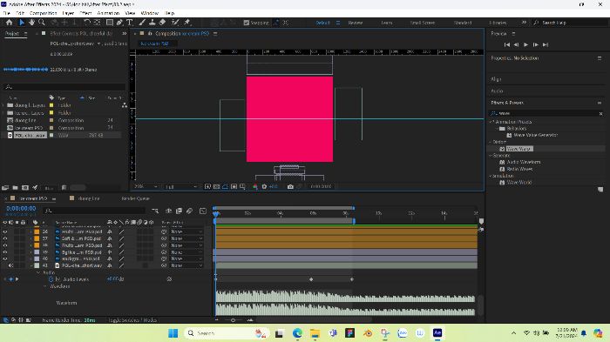Select the Type text tool
The height and width of the screenshot is (342, 610).
pos(130,23)
